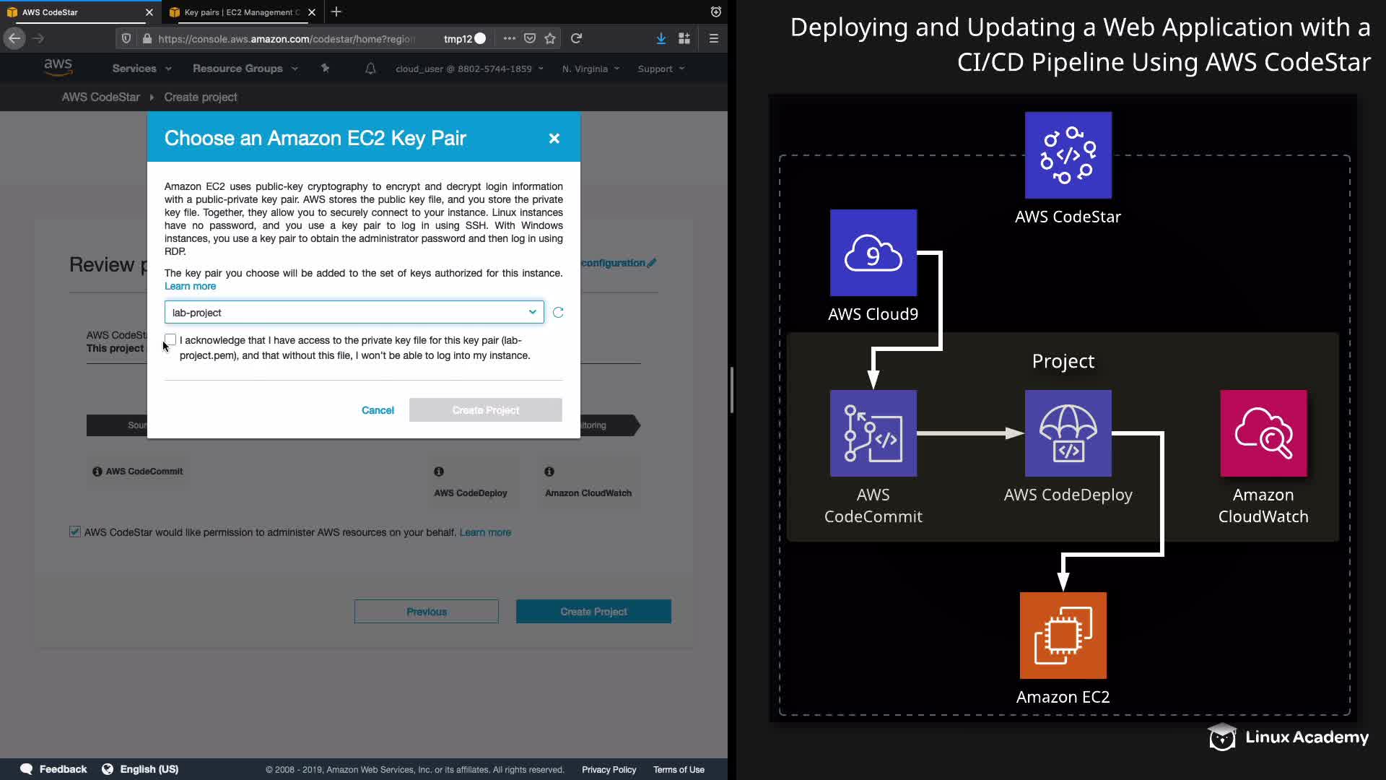The height and width of the screenshot is (780, 1386).
Task: Open the Support menu
Action: (x=661, y=69)
